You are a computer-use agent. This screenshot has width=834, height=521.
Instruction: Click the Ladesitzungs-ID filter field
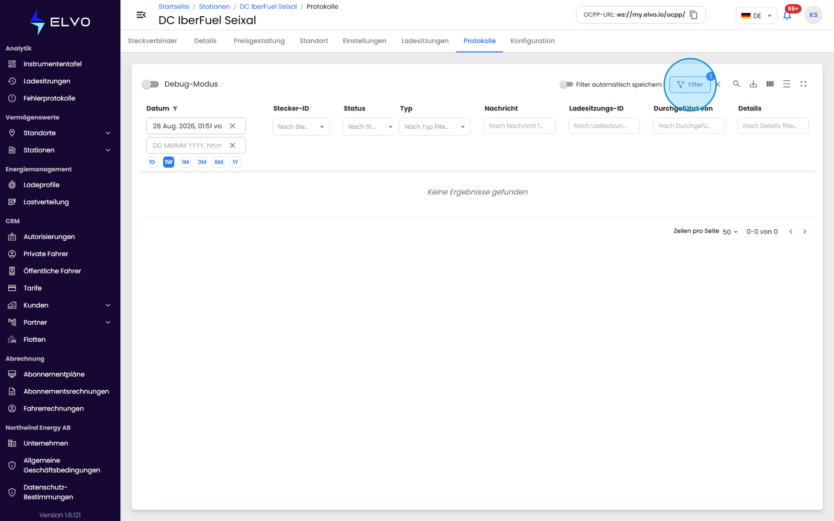[604, 126]
